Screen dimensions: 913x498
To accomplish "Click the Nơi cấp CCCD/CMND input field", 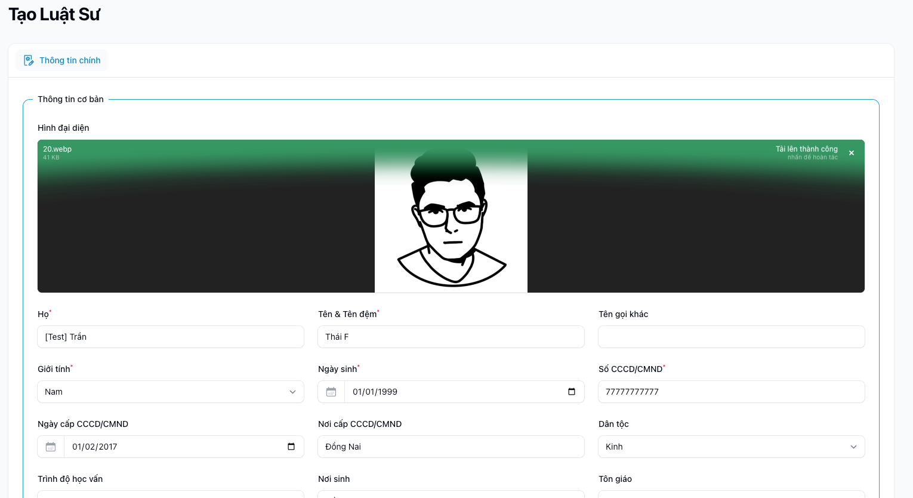I will 451,447.
